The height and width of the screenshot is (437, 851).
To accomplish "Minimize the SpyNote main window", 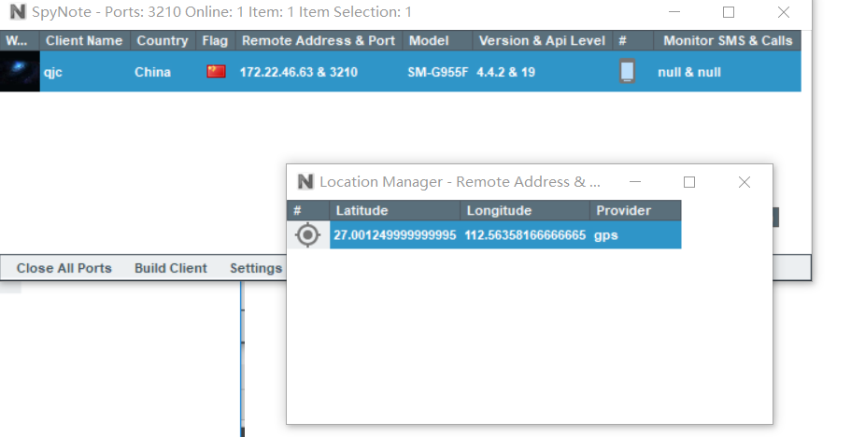I will click(674, 12).
